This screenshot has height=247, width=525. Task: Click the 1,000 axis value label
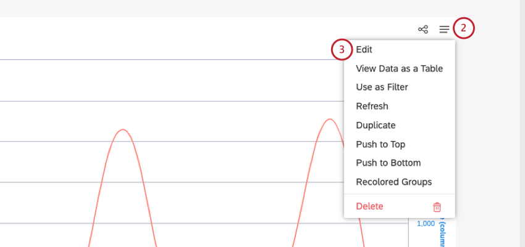(426, 224)
